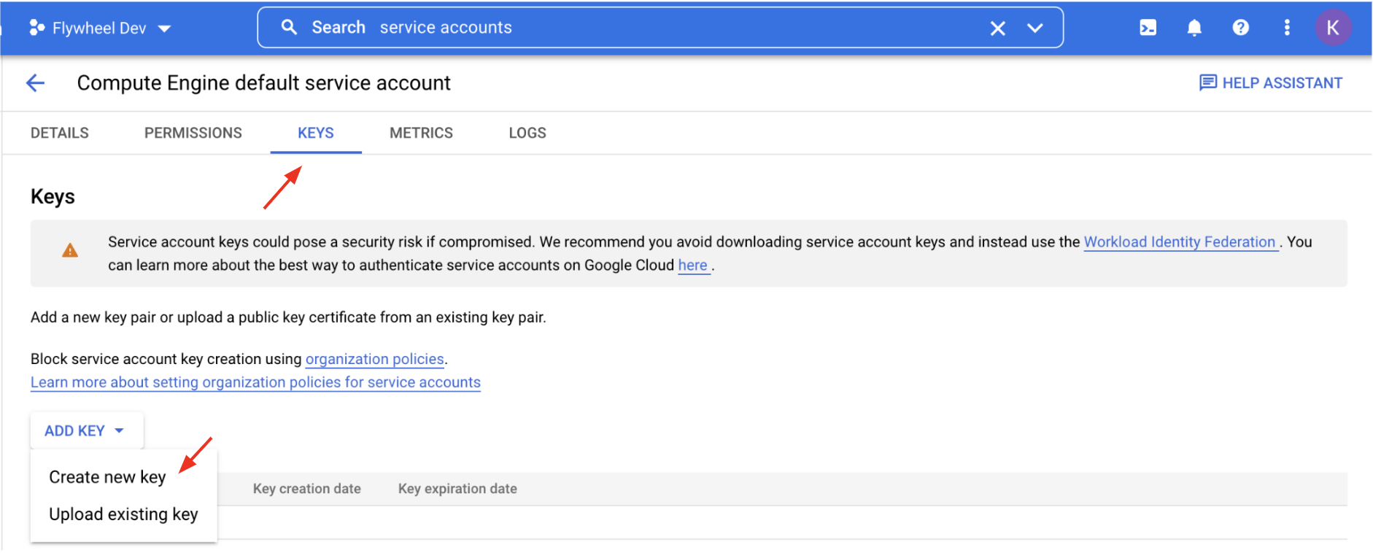Click the Compute Engine default service account title
1373x553 pixels.
pyautogui.click(x=264, y=83)
